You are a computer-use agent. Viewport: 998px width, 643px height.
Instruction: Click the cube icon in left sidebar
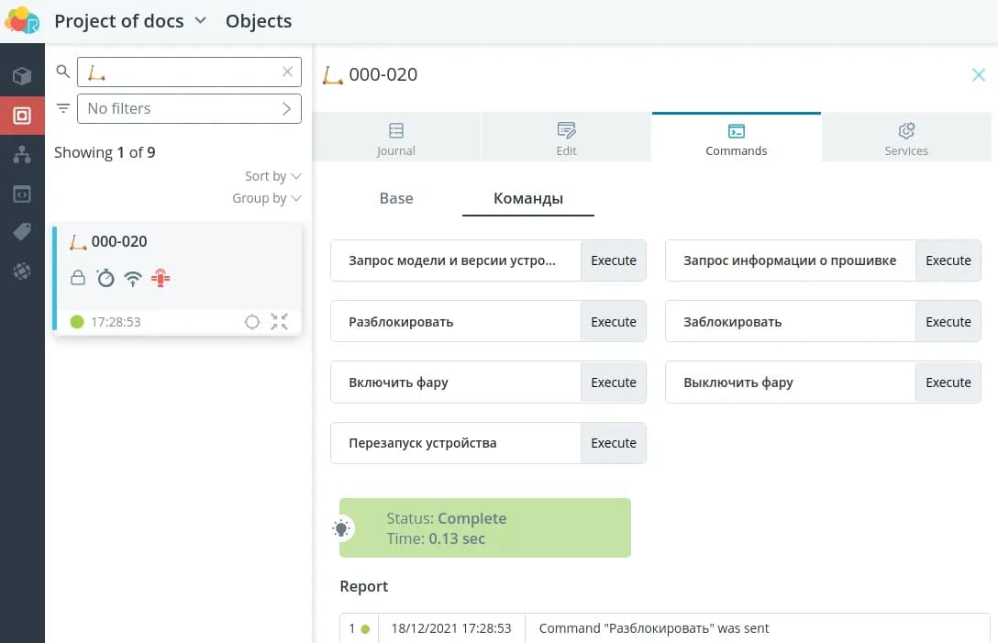pyautogui.click(x=22, y=76)
